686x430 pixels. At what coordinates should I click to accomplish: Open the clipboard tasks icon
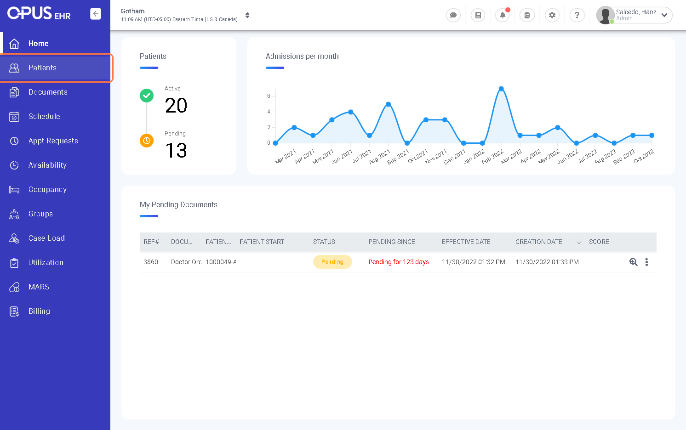tap(527, 15)
